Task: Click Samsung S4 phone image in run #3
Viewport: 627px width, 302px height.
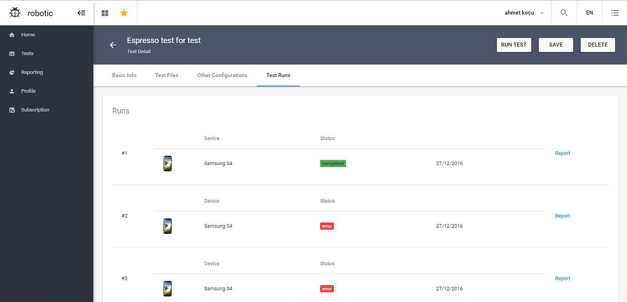Action: tap(168, 288)
